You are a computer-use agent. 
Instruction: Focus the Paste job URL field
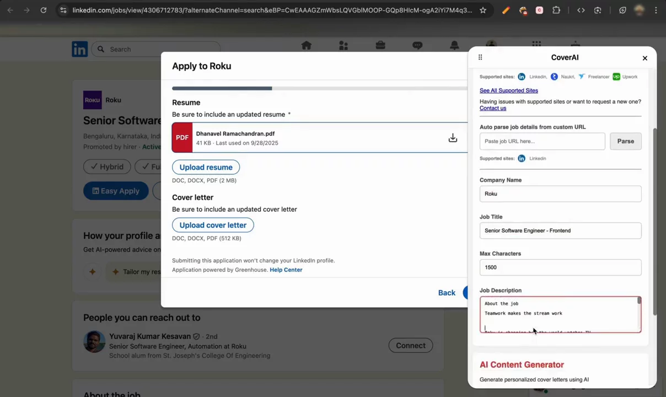[x=542, y=141]
